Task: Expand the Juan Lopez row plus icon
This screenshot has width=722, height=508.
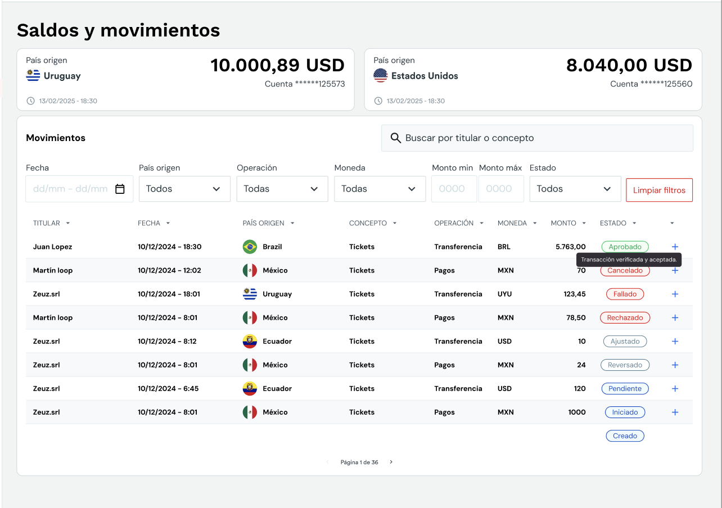Action: (675, 247)
